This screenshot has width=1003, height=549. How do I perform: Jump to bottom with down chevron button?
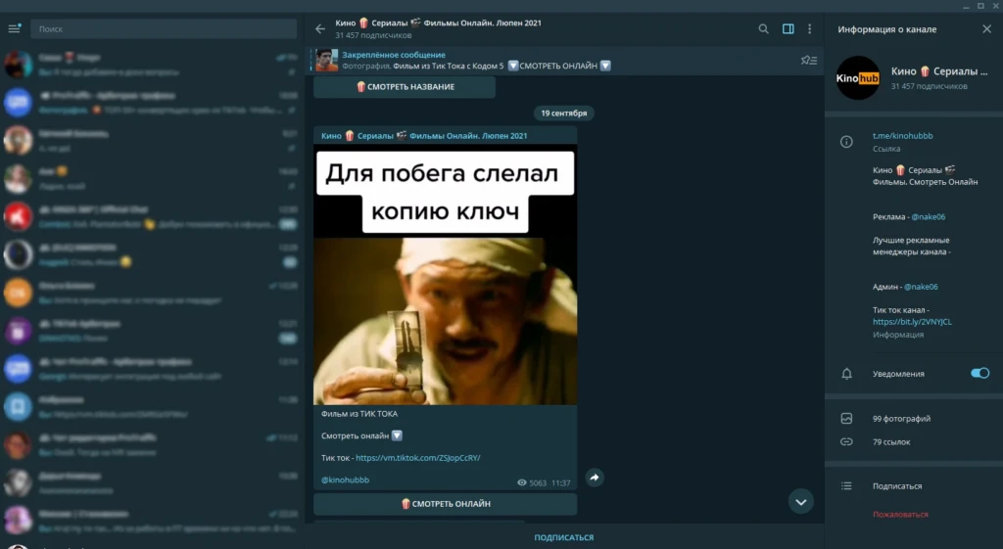[801, 502]
